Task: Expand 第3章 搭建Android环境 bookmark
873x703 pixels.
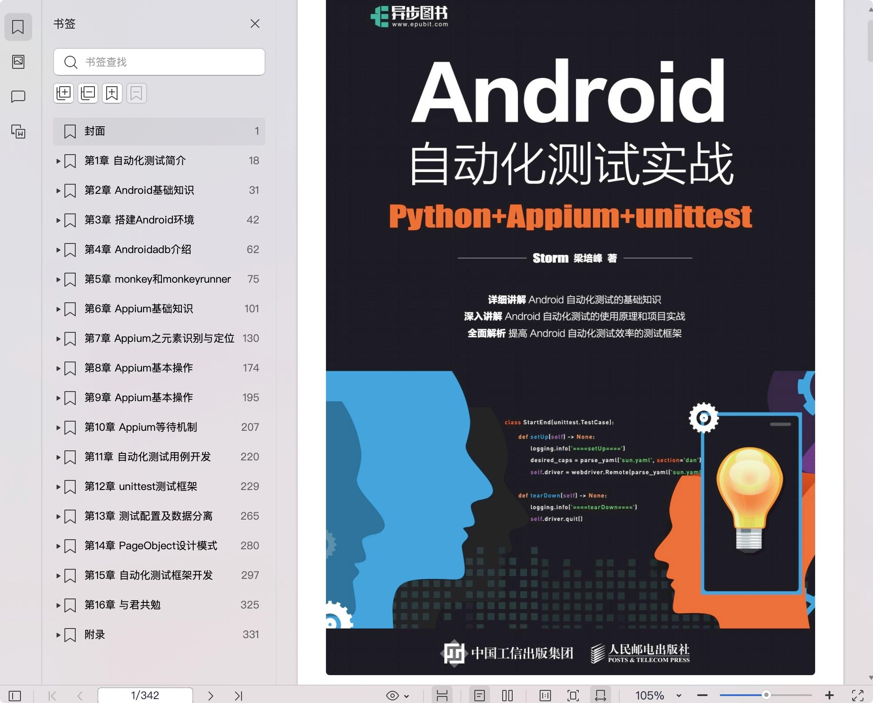Action: (x=58, y=220)
